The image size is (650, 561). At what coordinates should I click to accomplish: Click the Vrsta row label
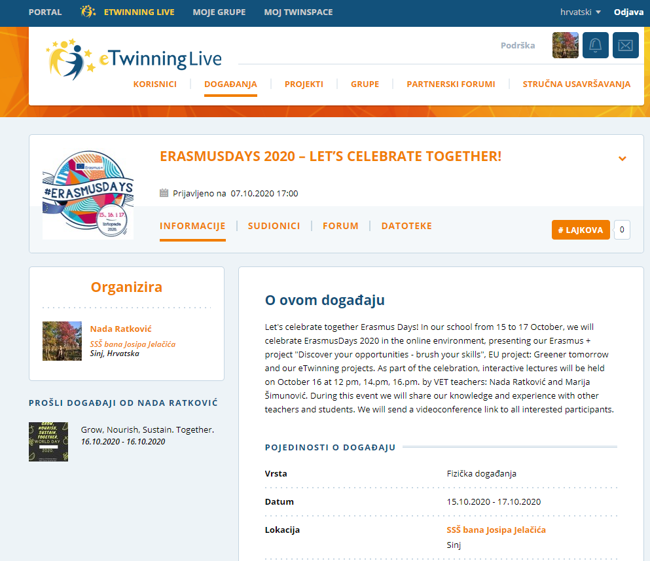[x=276, y=473]
